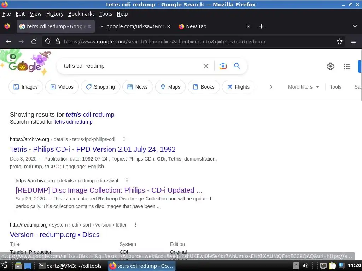Open clipboard manager tray icon
This screenshot has height=271, width=362.
tap(332, 266)
